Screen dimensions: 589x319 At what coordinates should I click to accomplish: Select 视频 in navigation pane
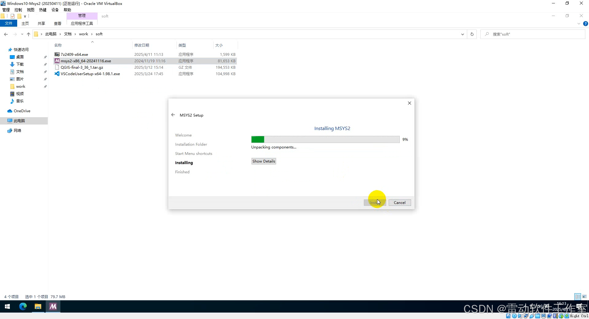point(20,94)
